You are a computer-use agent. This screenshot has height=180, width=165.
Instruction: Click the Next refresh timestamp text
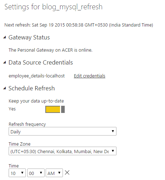click(x=79, y=25)
